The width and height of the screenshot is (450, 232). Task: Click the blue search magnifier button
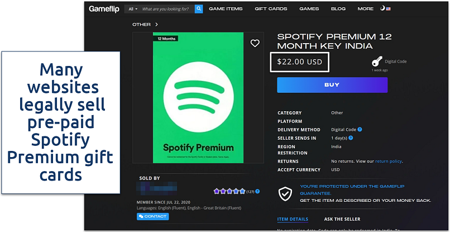click(199, 9)
